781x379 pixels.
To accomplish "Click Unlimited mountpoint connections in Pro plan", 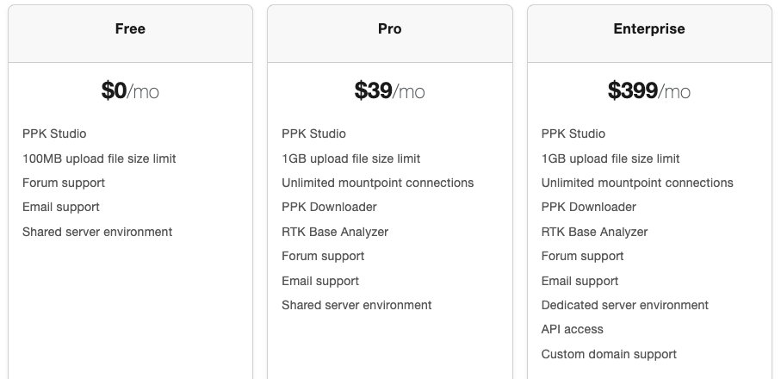I will (x=377, y=183).
